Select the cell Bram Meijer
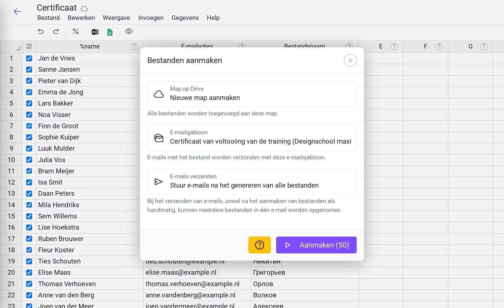The image size is (504, 308). [x=88, y=171]
